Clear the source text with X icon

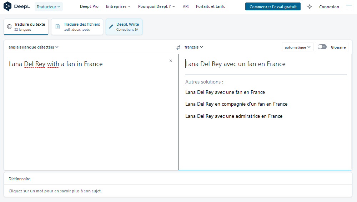[171, 61]
